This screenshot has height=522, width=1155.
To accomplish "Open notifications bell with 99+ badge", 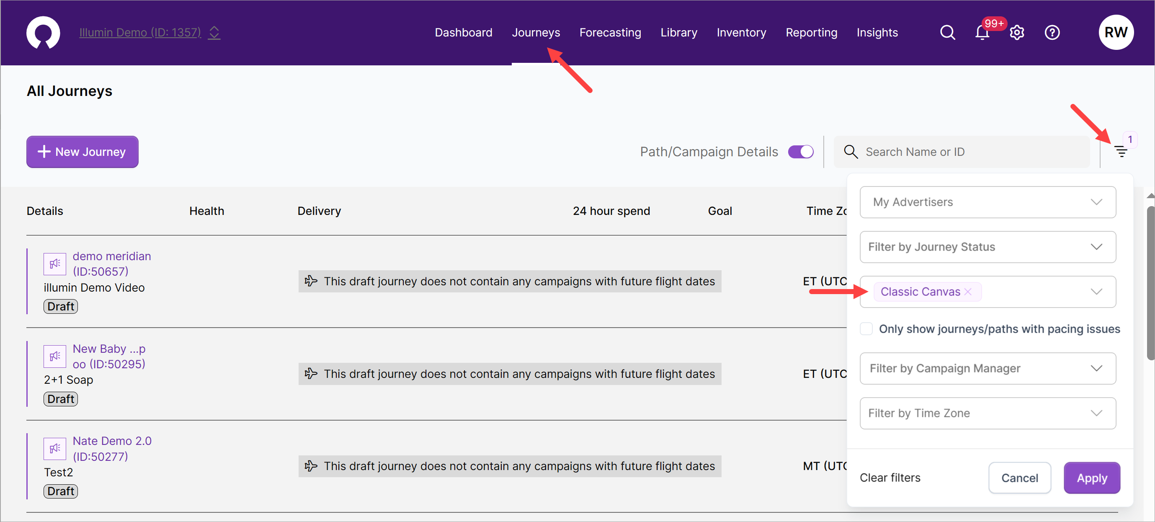I will [x=982, y=32].
